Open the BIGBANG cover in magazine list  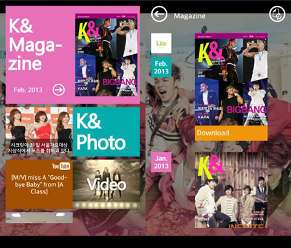point(231,79)
